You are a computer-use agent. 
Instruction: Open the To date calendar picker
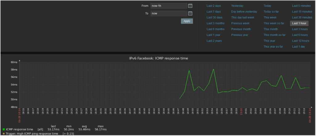coord(190,14)
